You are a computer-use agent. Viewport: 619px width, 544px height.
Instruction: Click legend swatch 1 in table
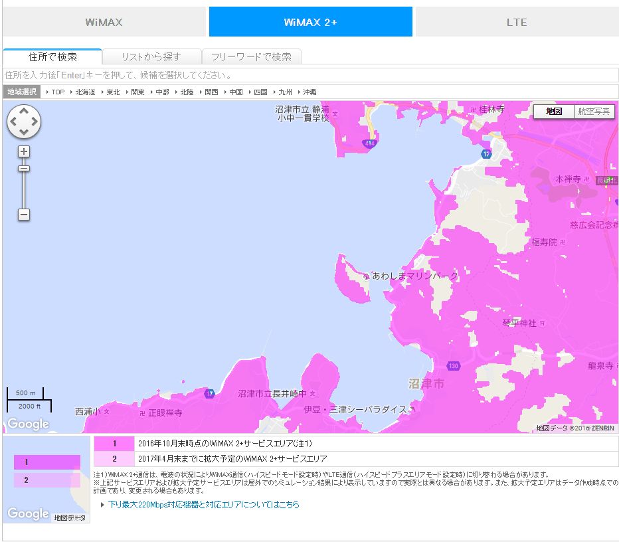pyautogui.click(x=114, y=444)
